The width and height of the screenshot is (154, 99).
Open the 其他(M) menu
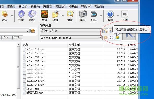pos(86,7)
